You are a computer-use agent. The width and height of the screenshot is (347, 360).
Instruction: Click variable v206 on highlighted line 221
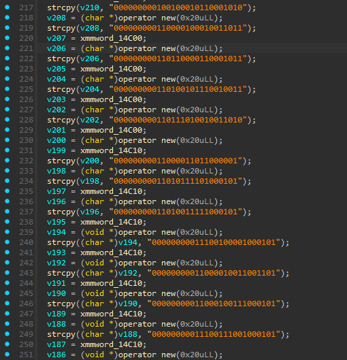pos(56,48)
